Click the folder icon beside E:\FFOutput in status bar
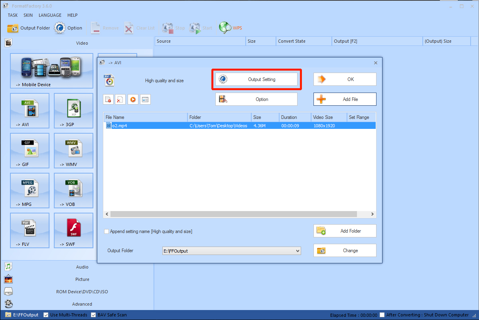 point(8,315)
